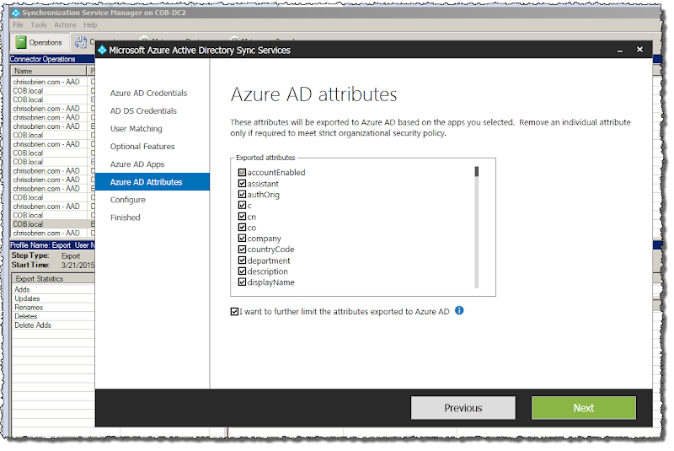The width and height of the screenshot is (674, 451).
Task: Go to the Configure step
Action: tap(128, 200)
